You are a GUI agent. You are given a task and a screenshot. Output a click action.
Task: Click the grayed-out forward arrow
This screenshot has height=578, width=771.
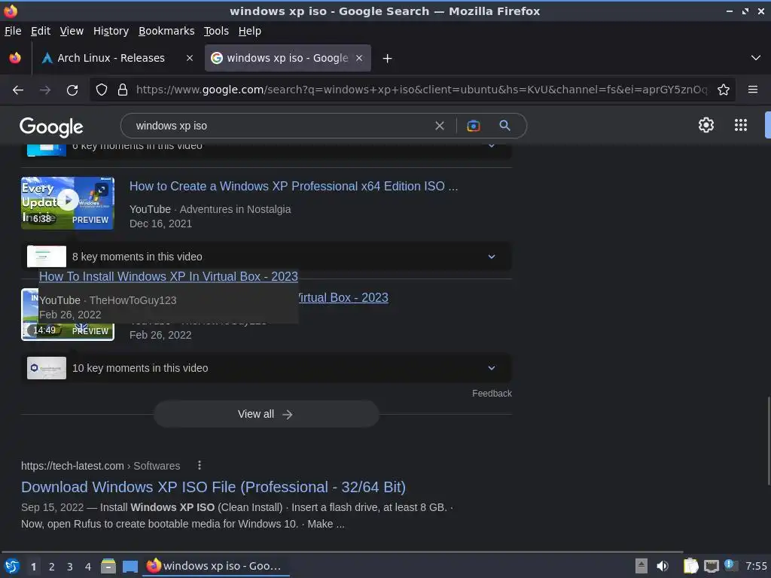(44, 90)
